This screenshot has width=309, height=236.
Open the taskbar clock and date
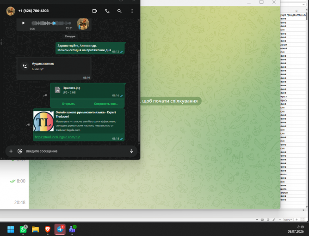[297, 229]
